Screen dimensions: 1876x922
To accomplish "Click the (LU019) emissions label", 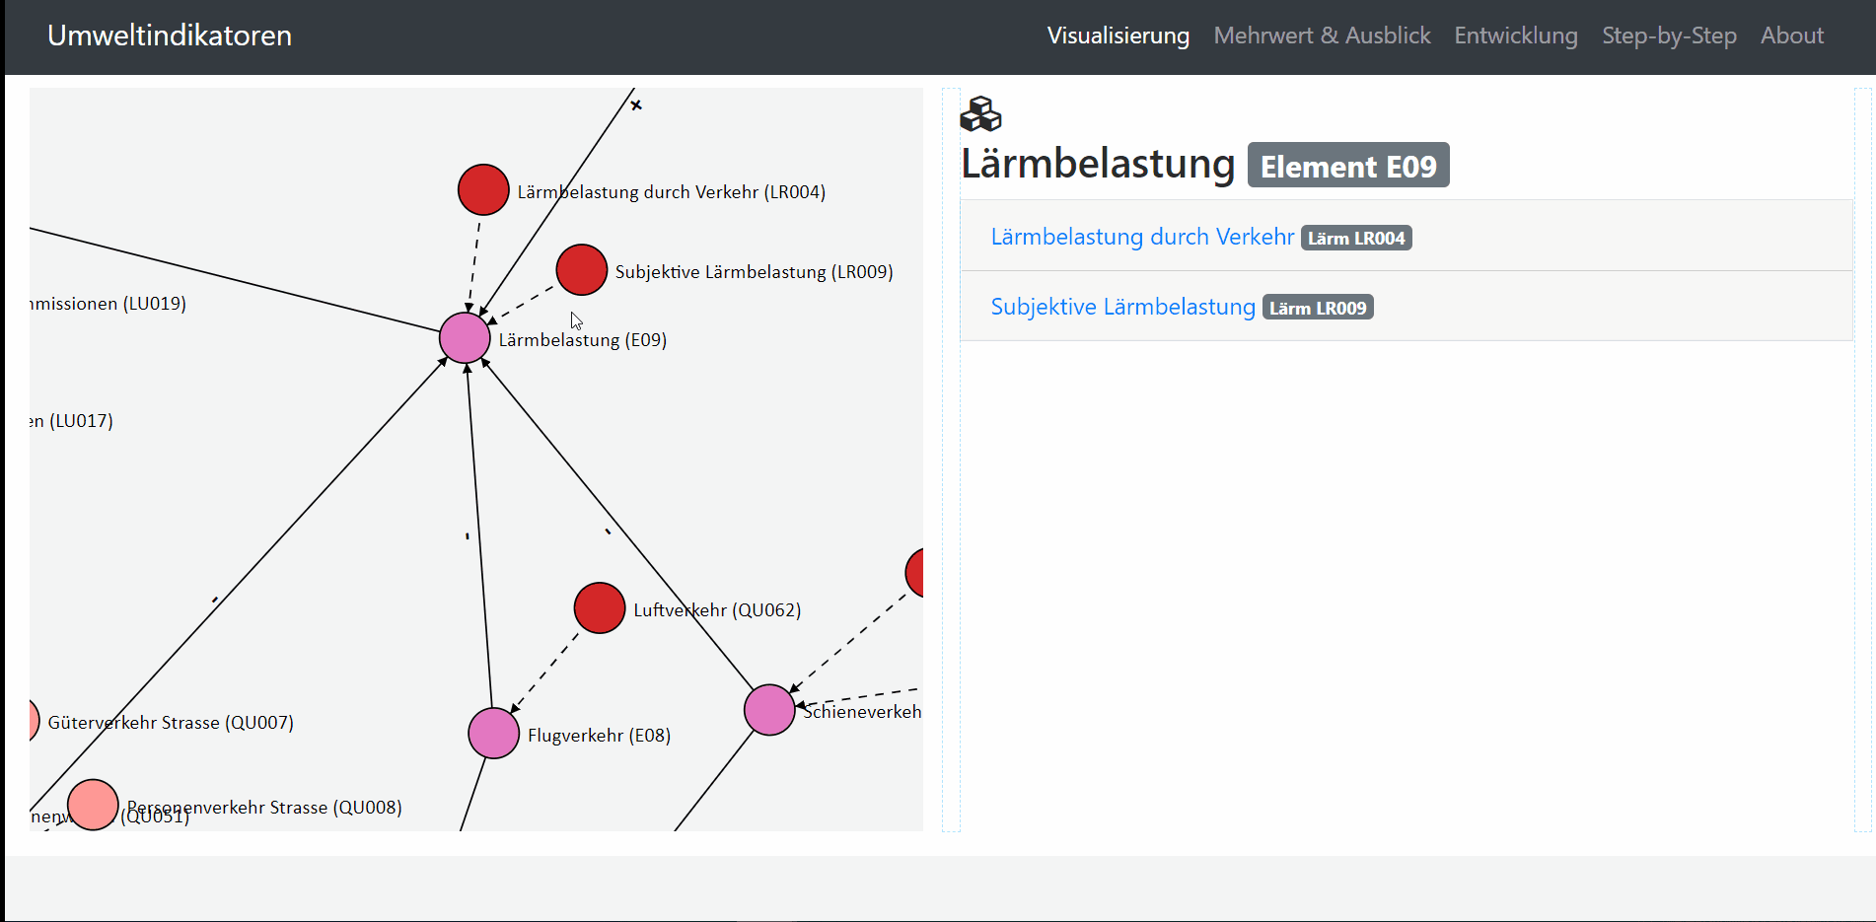I will (108, 304).
